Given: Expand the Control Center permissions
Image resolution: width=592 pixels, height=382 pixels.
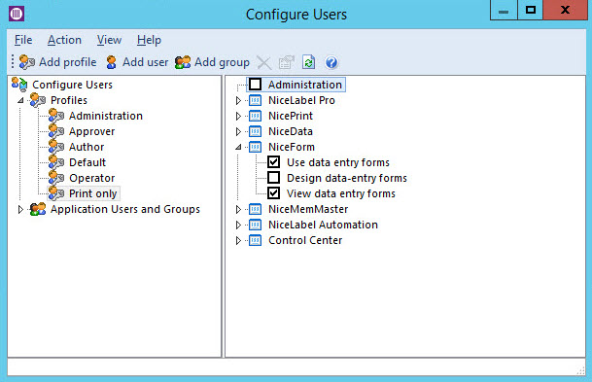Looking at the screenshot, I should (238, 240).
